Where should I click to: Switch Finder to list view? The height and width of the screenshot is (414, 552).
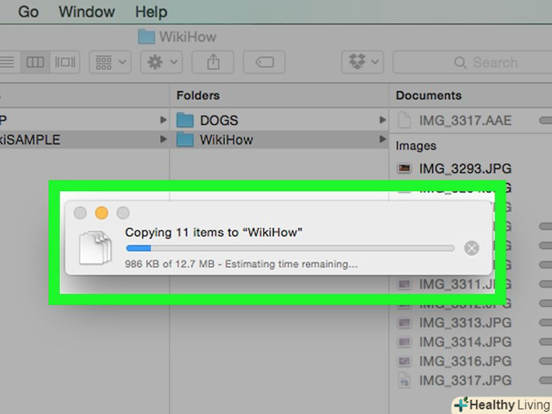pyautogui.click(x=8, y=62)
